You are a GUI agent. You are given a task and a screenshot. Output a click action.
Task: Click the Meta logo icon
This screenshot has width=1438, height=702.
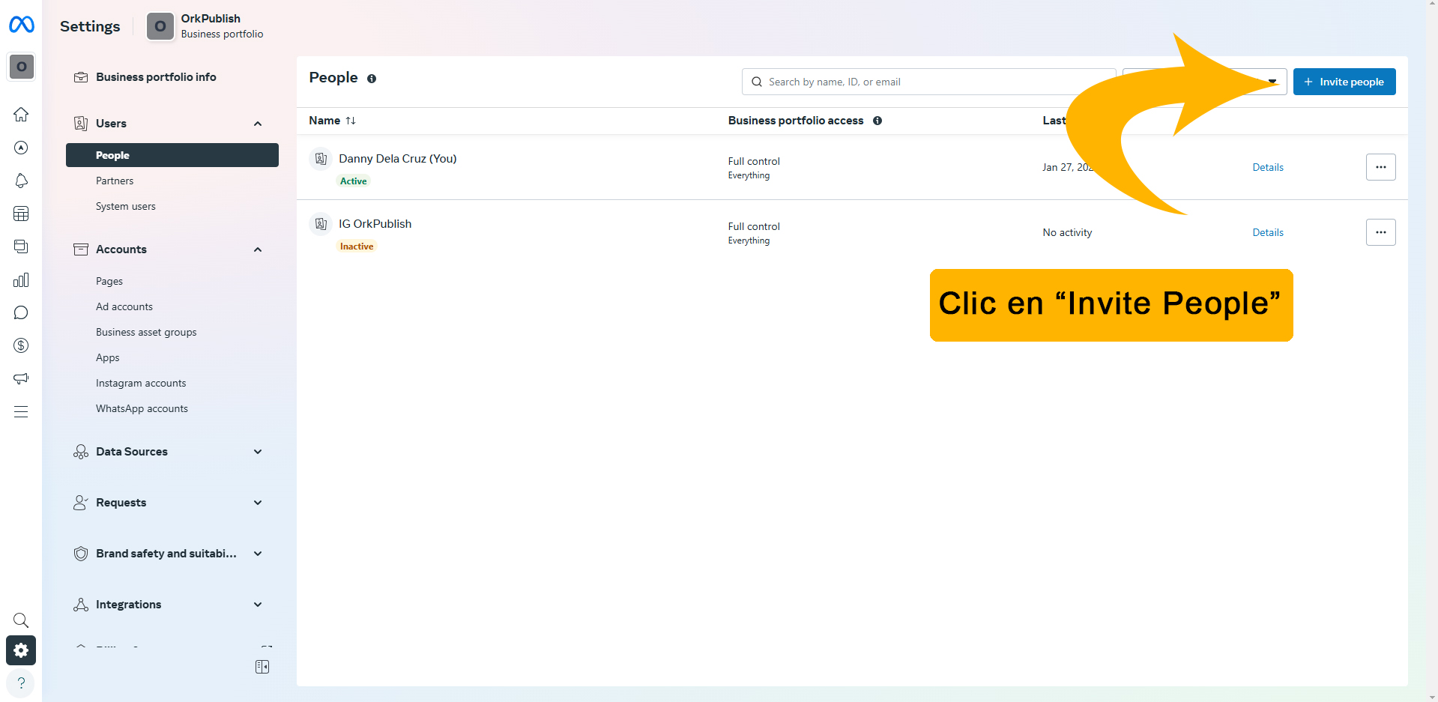coord(21,25)
